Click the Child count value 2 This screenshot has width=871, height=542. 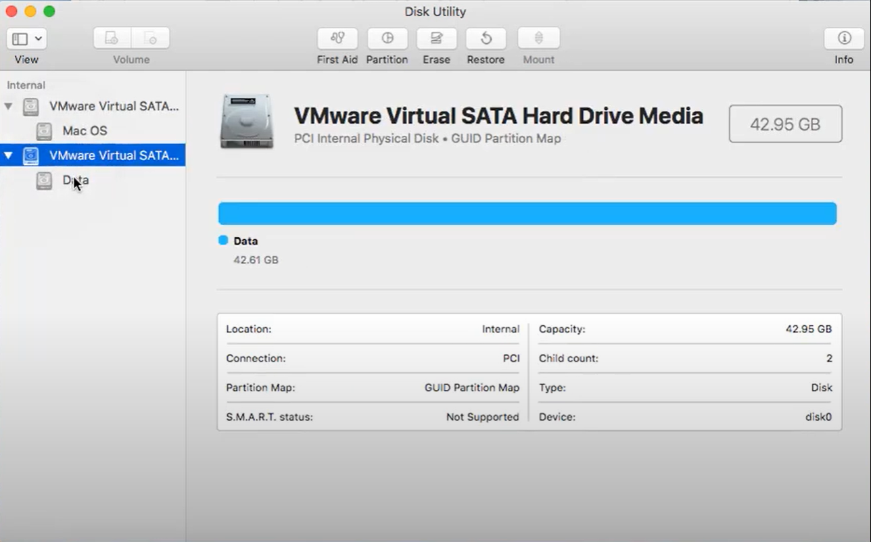click(829, 358)
